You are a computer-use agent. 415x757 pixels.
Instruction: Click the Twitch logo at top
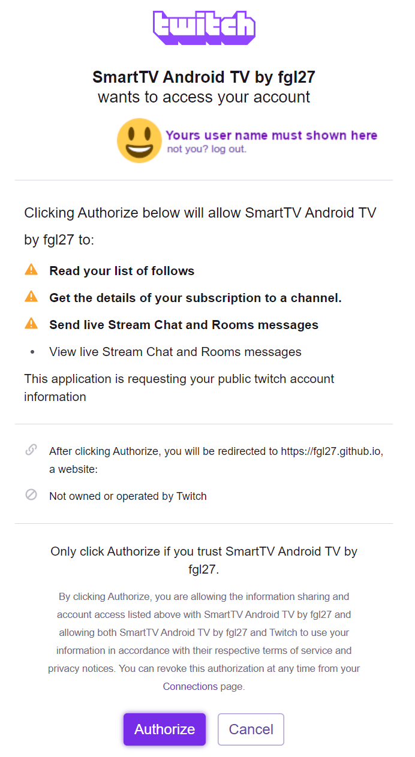click(x=204, y=28)
